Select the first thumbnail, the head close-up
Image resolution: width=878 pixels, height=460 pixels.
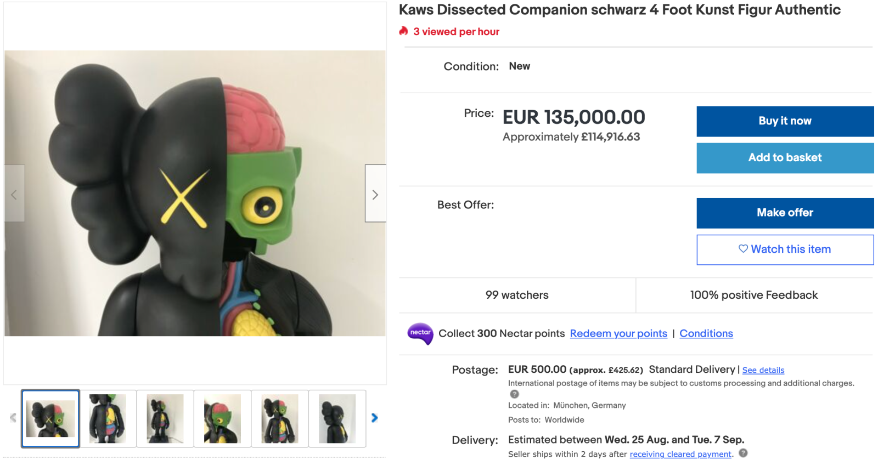(x=50, y=419)
